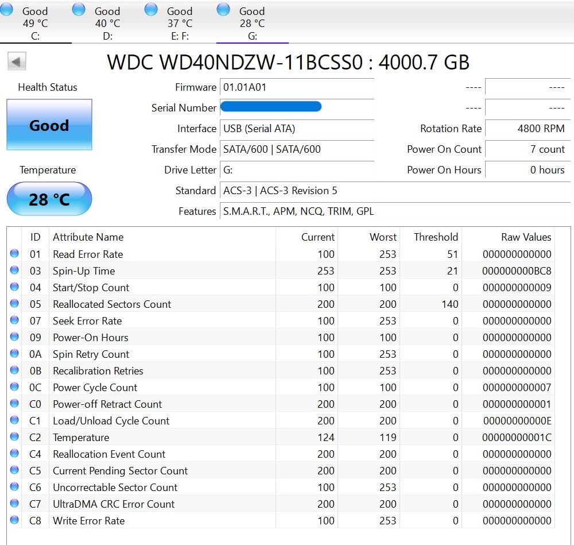Click the status icon for Seek Error Rate
Image resolution: width=574 pixels, height=545 pixels.
14,320
